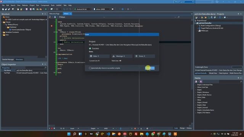Expand Delphi | Multi-Device palette category
244x137 pixels.
196,95
